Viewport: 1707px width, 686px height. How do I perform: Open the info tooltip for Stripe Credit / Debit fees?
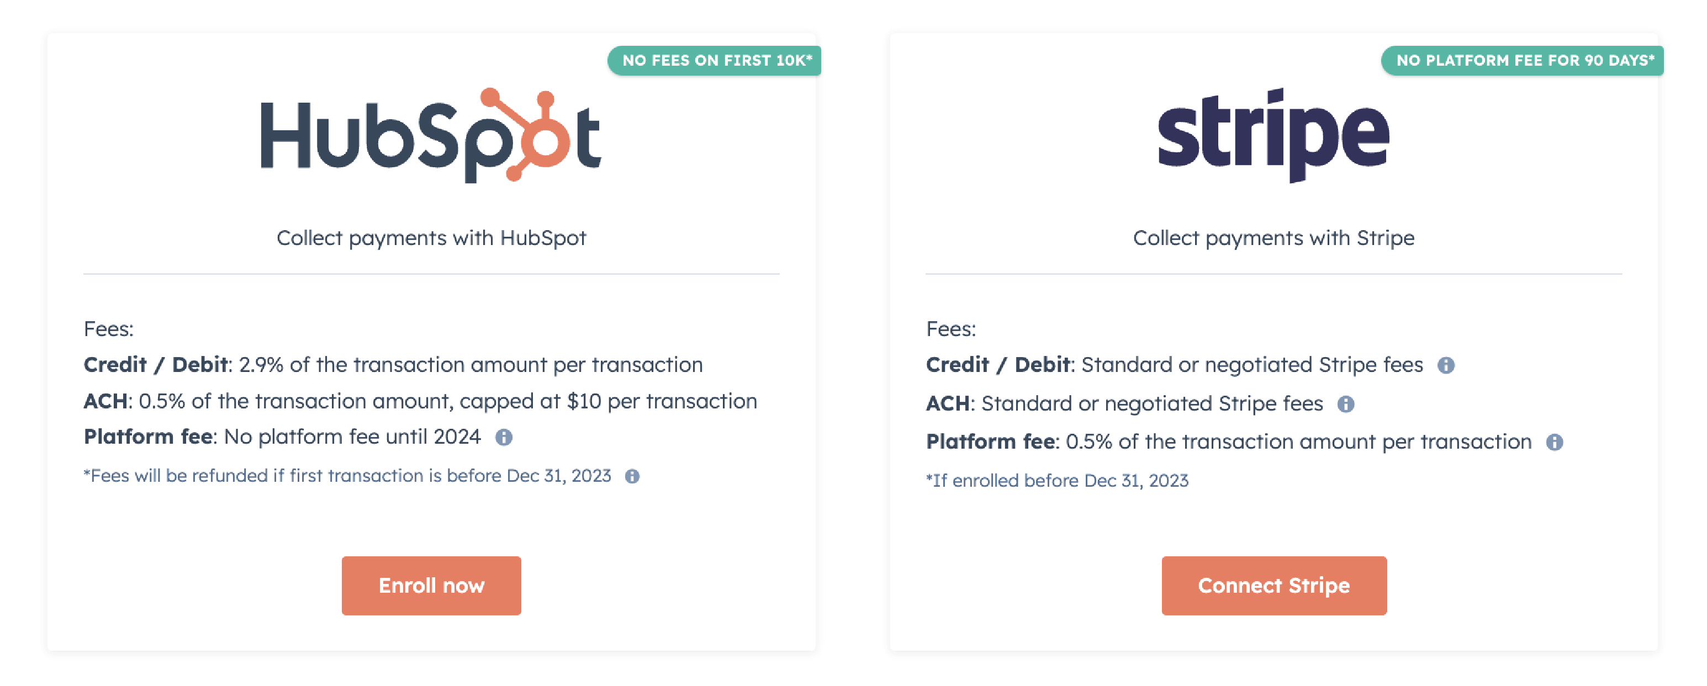[1445, 365]
